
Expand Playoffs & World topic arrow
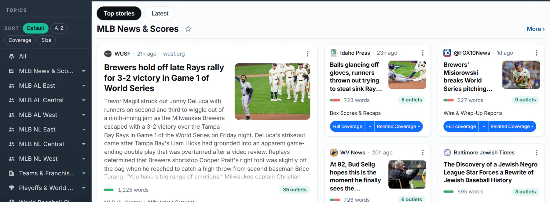tap(84, 188)
